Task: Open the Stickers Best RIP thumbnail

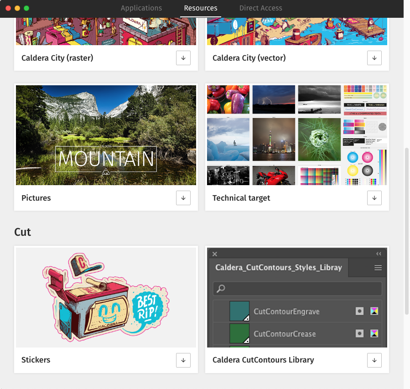Action: pyautogui.click(x=106, y=297)
